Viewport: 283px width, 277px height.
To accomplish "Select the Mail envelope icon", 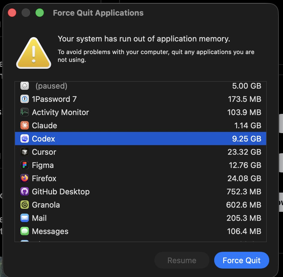I will pyautogui.click(x=25, y=218).
